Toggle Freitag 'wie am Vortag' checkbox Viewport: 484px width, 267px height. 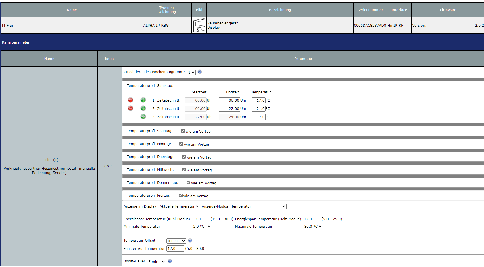pyautogui.click(x=180, y=195)
